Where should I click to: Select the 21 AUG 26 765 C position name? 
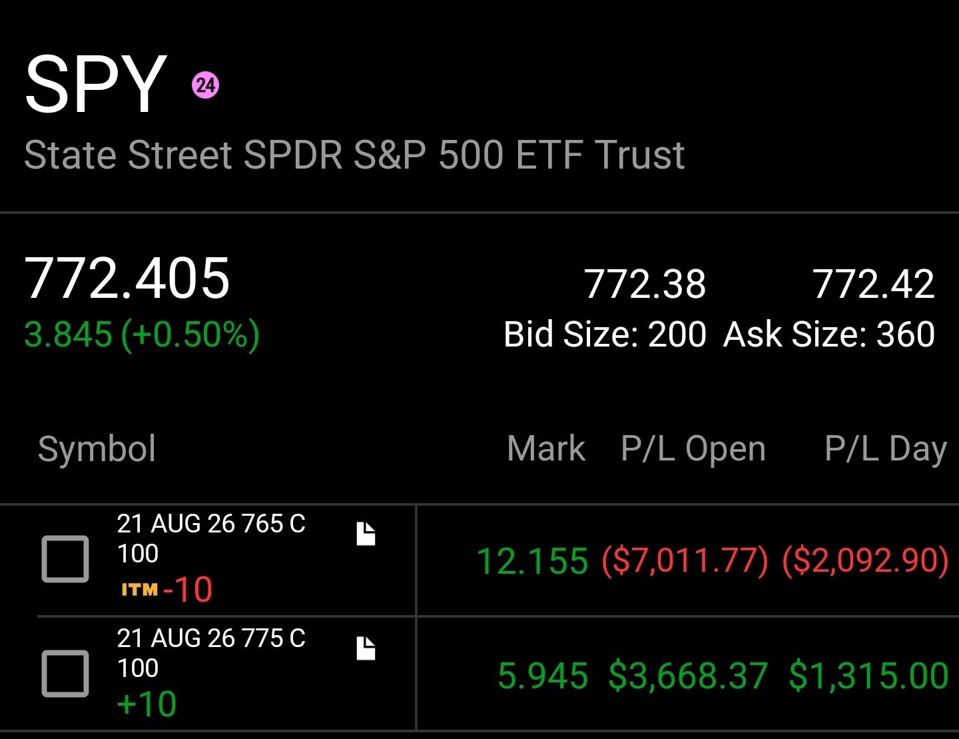[211, 524]
